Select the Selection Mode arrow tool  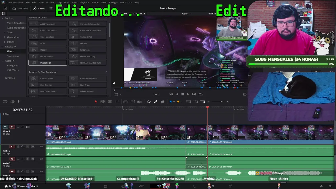click(x=96, y=102)
